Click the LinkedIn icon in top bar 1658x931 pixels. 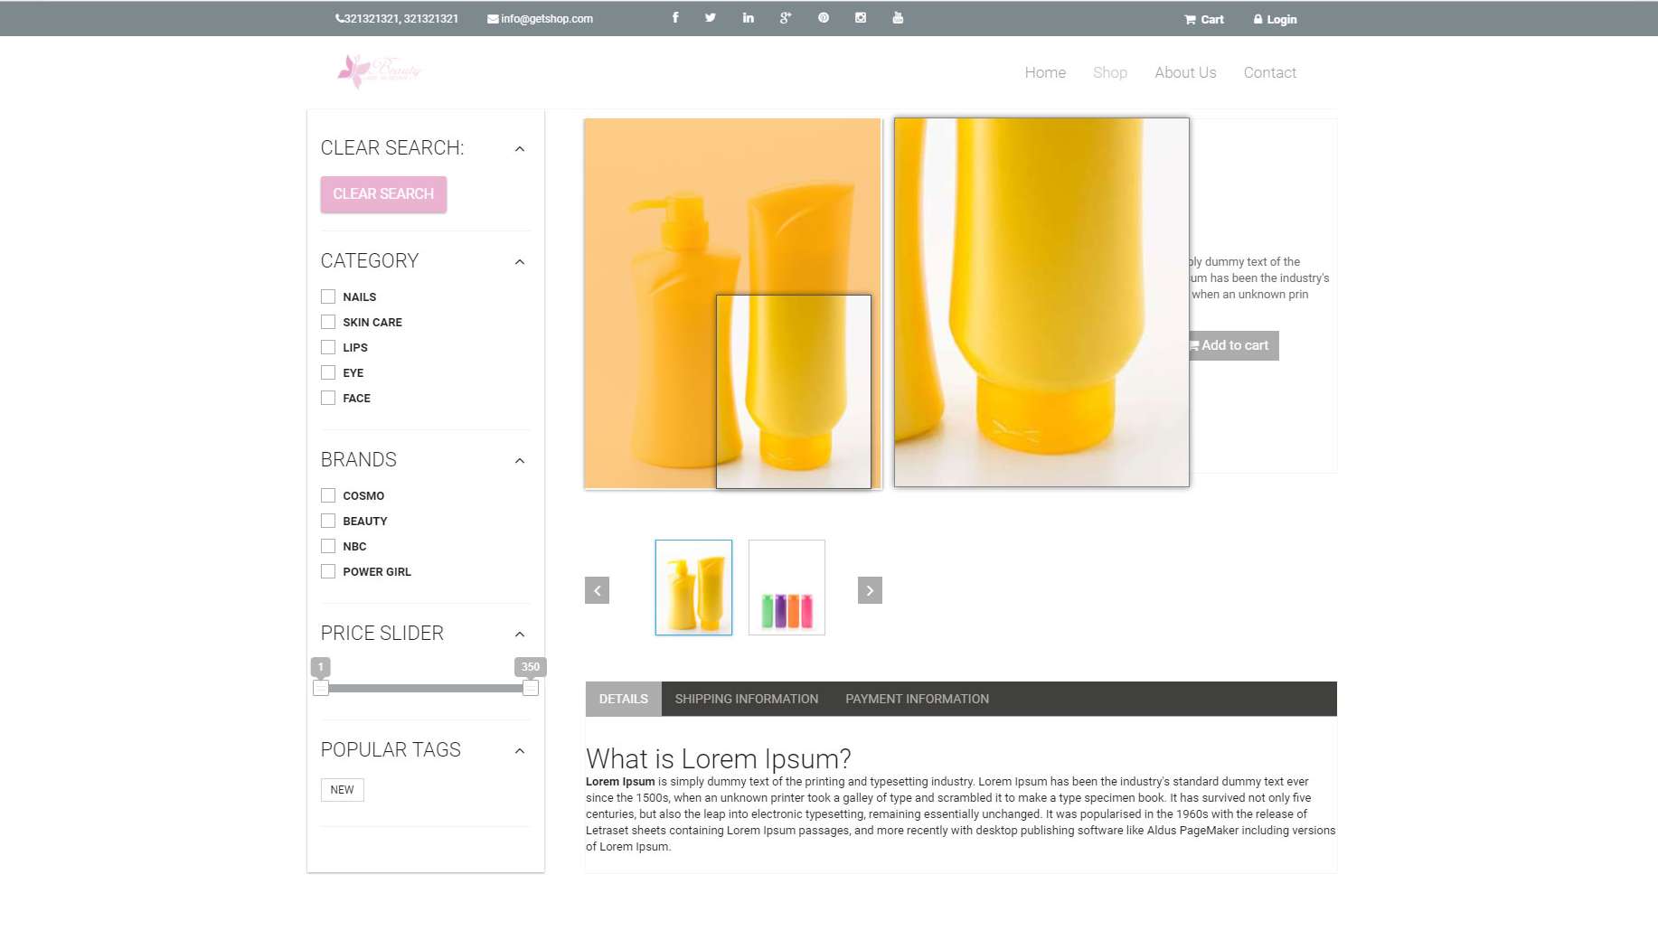tap(749, 18)
